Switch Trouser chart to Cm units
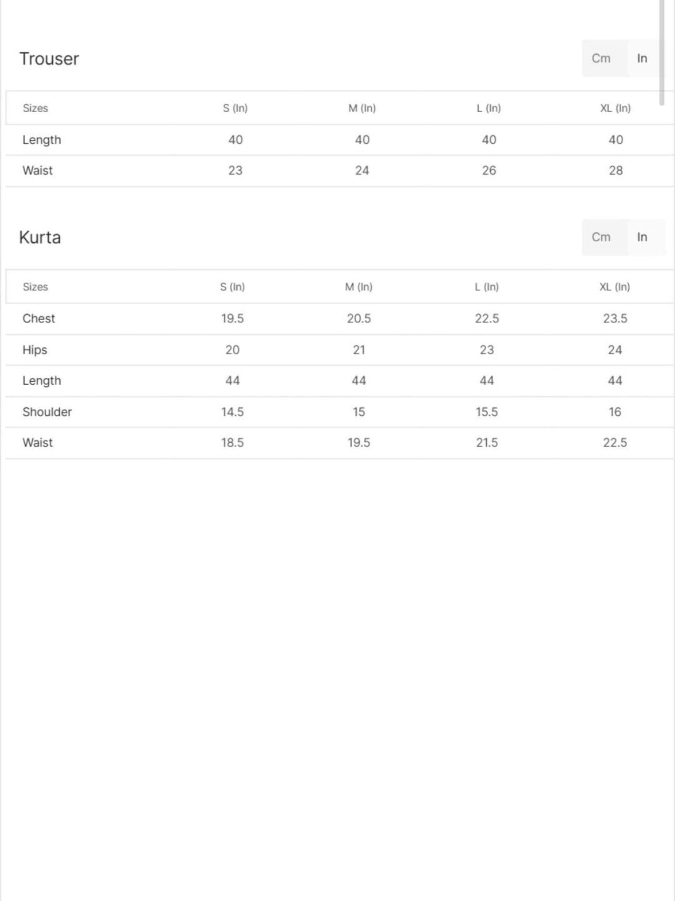Screen dimensions: 675x901 602,58
